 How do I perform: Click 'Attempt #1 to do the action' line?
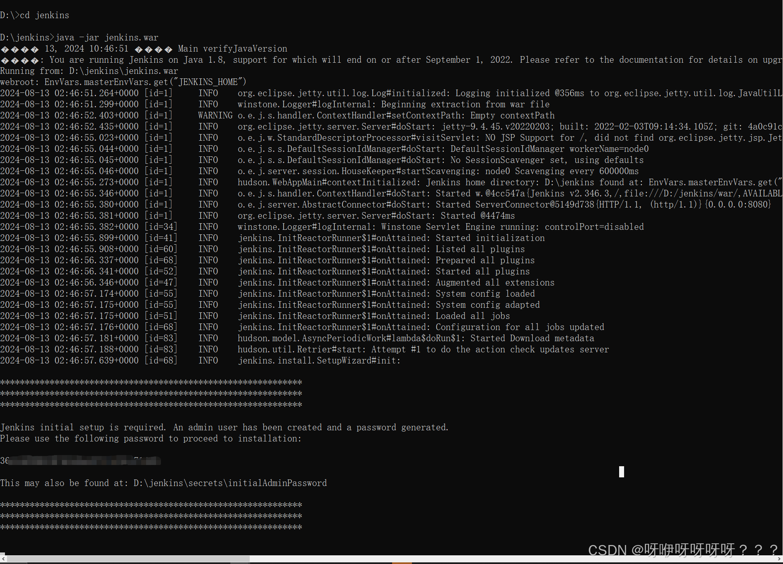pyautogui.click(x=305, y=349)
